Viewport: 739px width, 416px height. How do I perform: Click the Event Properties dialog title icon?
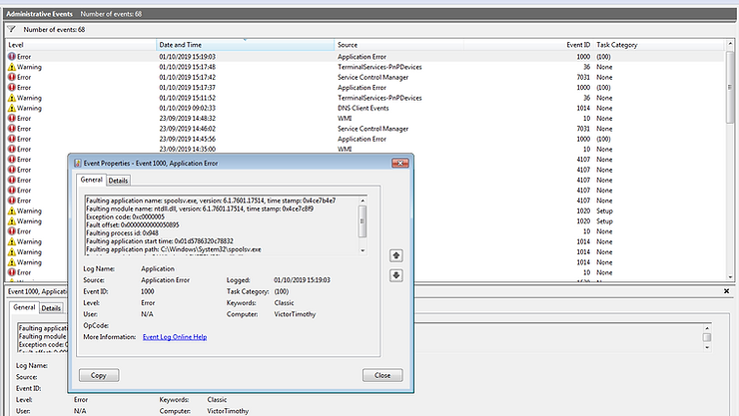point(78,164)
